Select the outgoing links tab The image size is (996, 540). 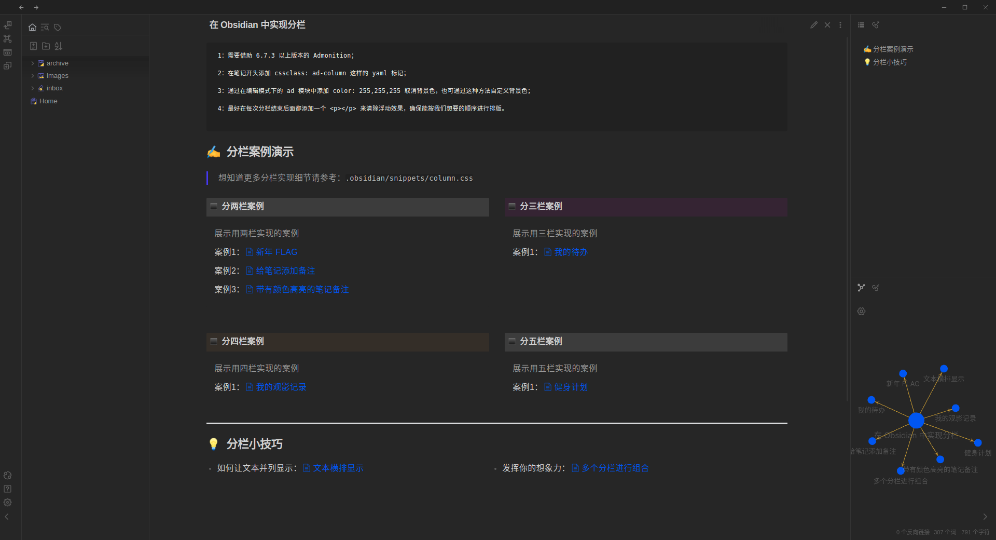pos(876,25)
